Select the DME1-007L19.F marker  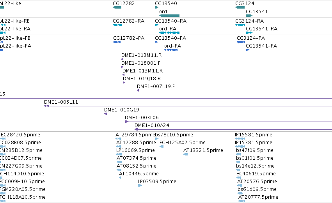[138, 90]
